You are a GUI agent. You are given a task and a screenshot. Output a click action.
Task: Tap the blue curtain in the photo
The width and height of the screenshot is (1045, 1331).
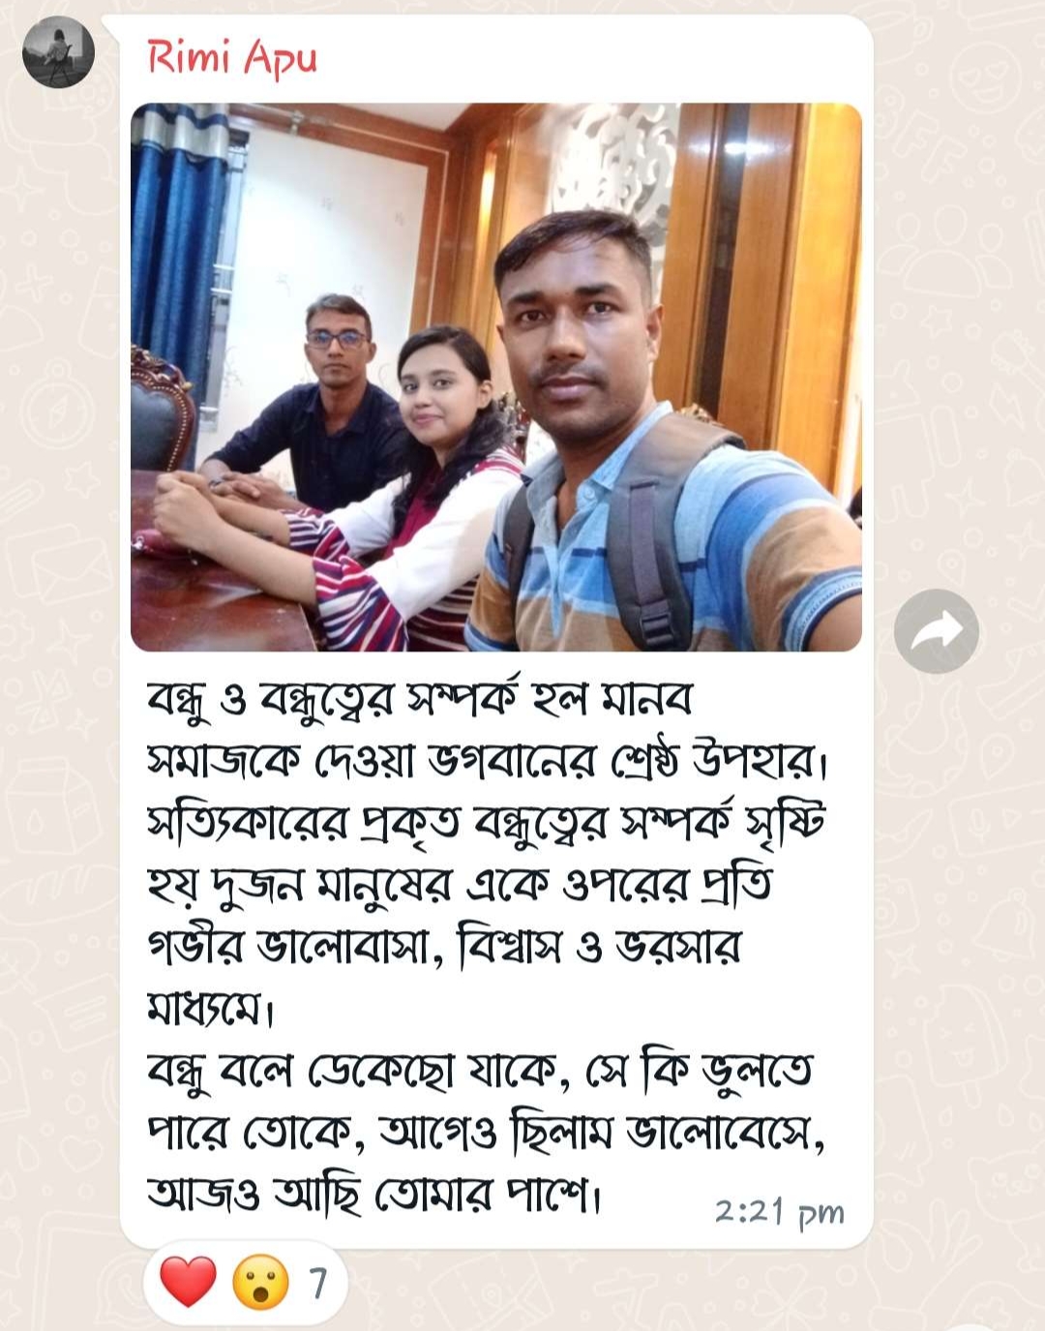pyautogui.click(x=179, y=242)
